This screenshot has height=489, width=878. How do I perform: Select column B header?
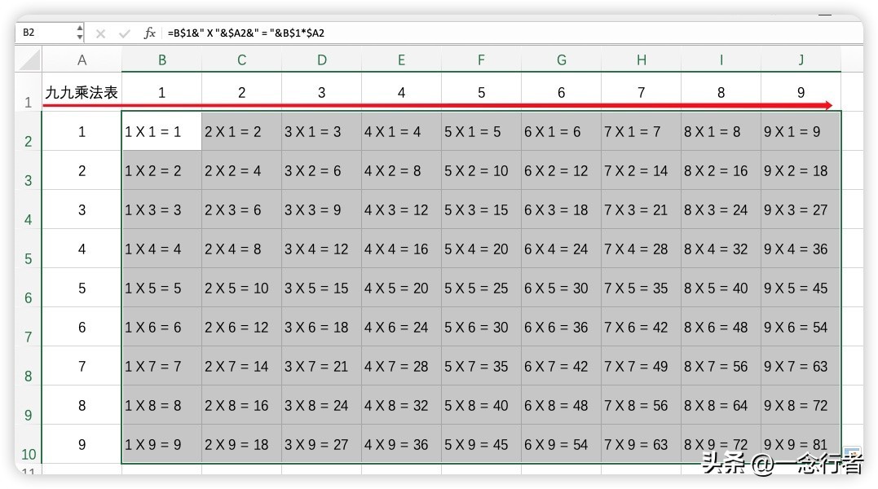(x=161, y=59)
